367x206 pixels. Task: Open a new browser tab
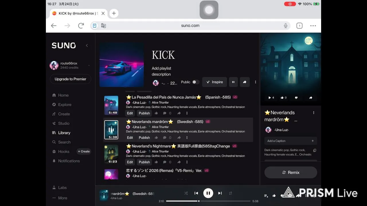pos(114,13)
